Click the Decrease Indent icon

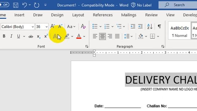pyautogui.click(x=133, y=27)
